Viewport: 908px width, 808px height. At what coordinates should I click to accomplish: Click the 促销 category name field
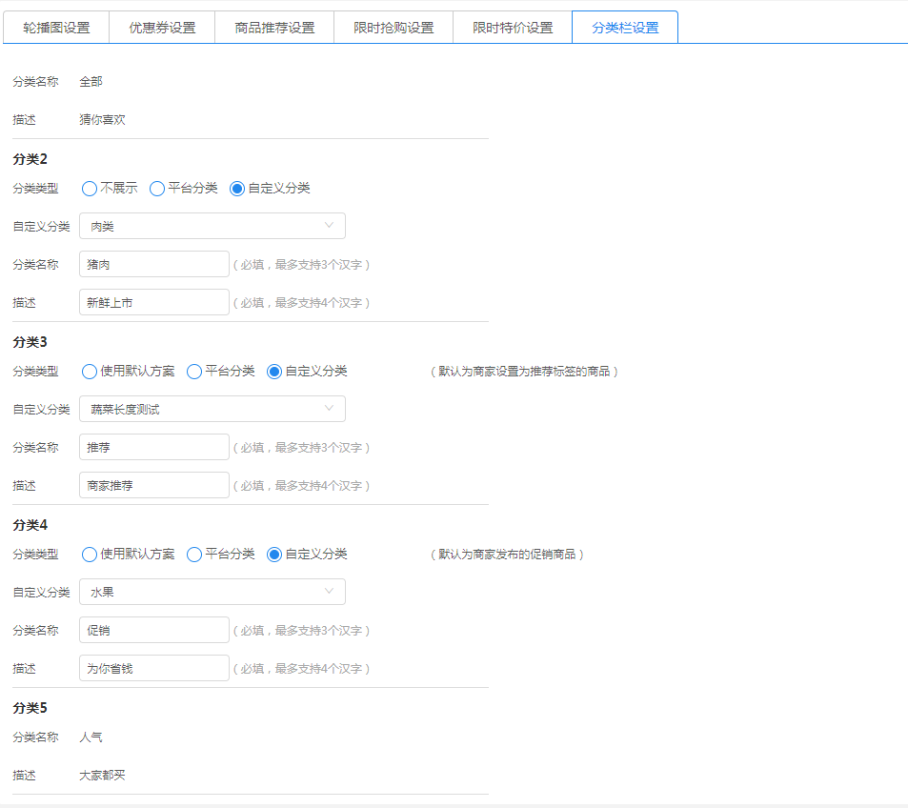coord(154,630)
